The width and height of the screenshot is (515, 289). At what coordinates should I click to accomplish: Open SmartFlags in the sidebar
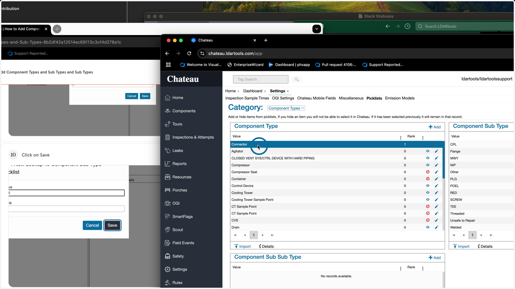point(179,217)
